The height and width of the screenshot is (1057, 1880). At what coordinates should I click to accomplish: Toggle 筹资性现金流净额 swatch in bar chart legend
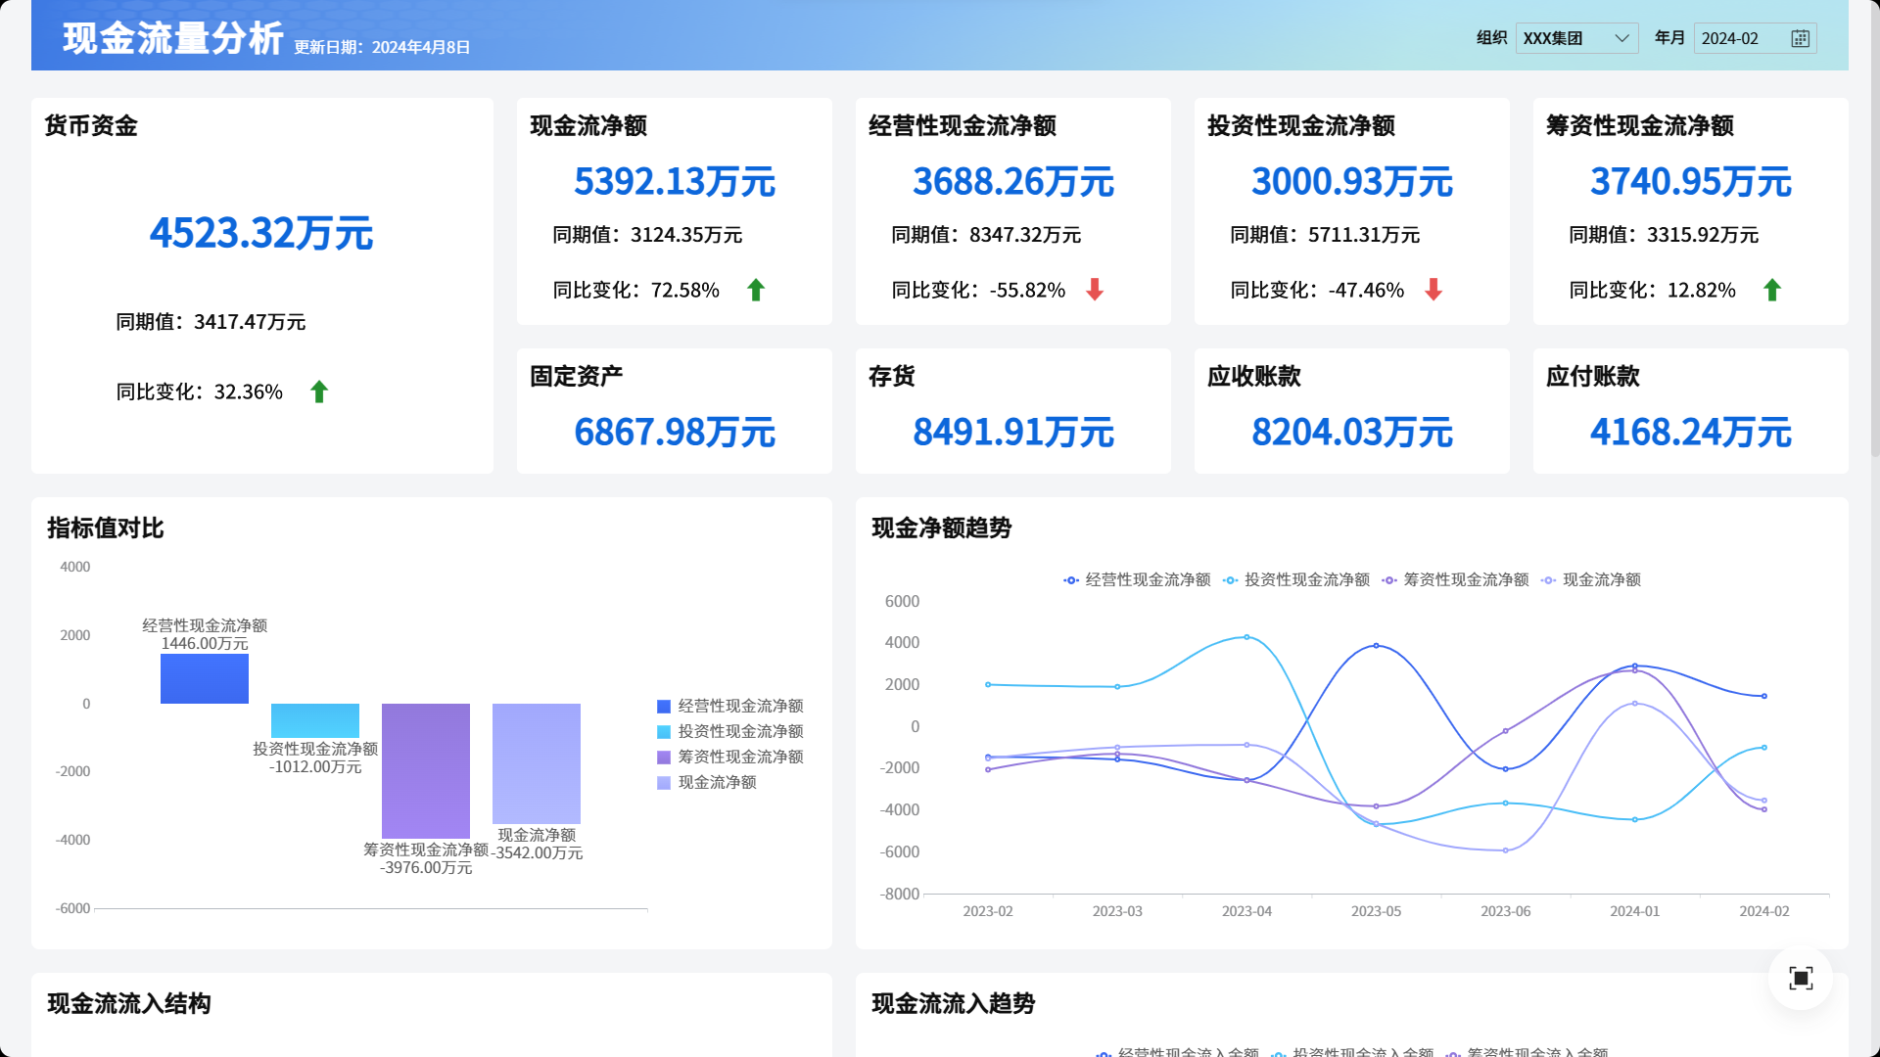click(x=664, y=758)
